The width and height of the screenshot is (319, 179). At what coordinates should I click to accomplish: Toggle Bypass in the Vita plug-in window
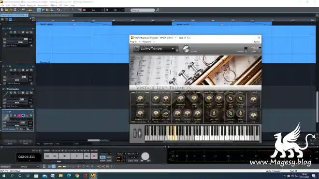pyautogui.click(x=256, y=41)
